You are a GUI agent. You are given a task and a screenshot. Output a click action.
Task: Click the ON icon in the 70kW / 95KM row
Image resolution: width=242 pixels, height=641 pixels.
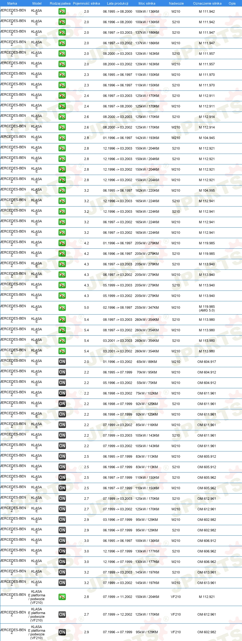click(62, 372)
